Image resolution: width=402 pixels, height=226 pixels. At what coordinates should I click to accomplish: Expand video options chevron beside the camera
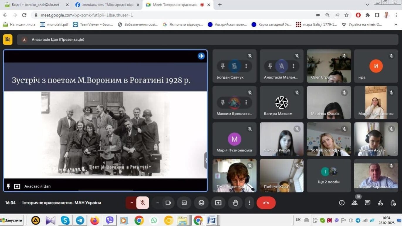point(158,203)
